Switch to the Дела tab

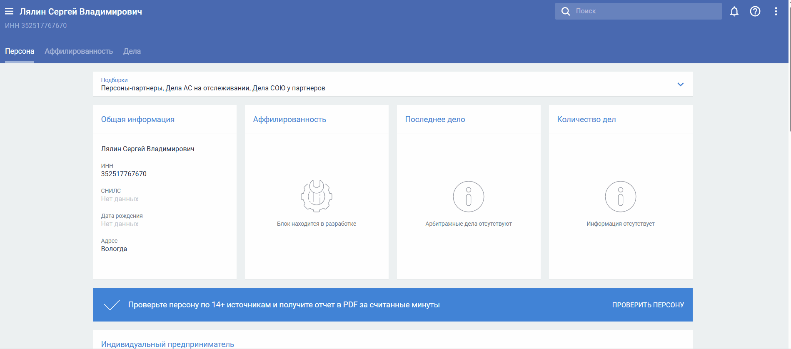tap(132, 51)
